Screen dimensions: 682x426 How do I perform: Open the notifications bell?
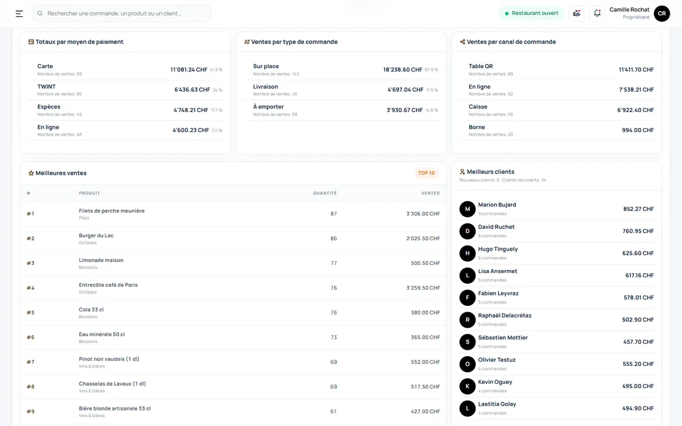(597, 14)
